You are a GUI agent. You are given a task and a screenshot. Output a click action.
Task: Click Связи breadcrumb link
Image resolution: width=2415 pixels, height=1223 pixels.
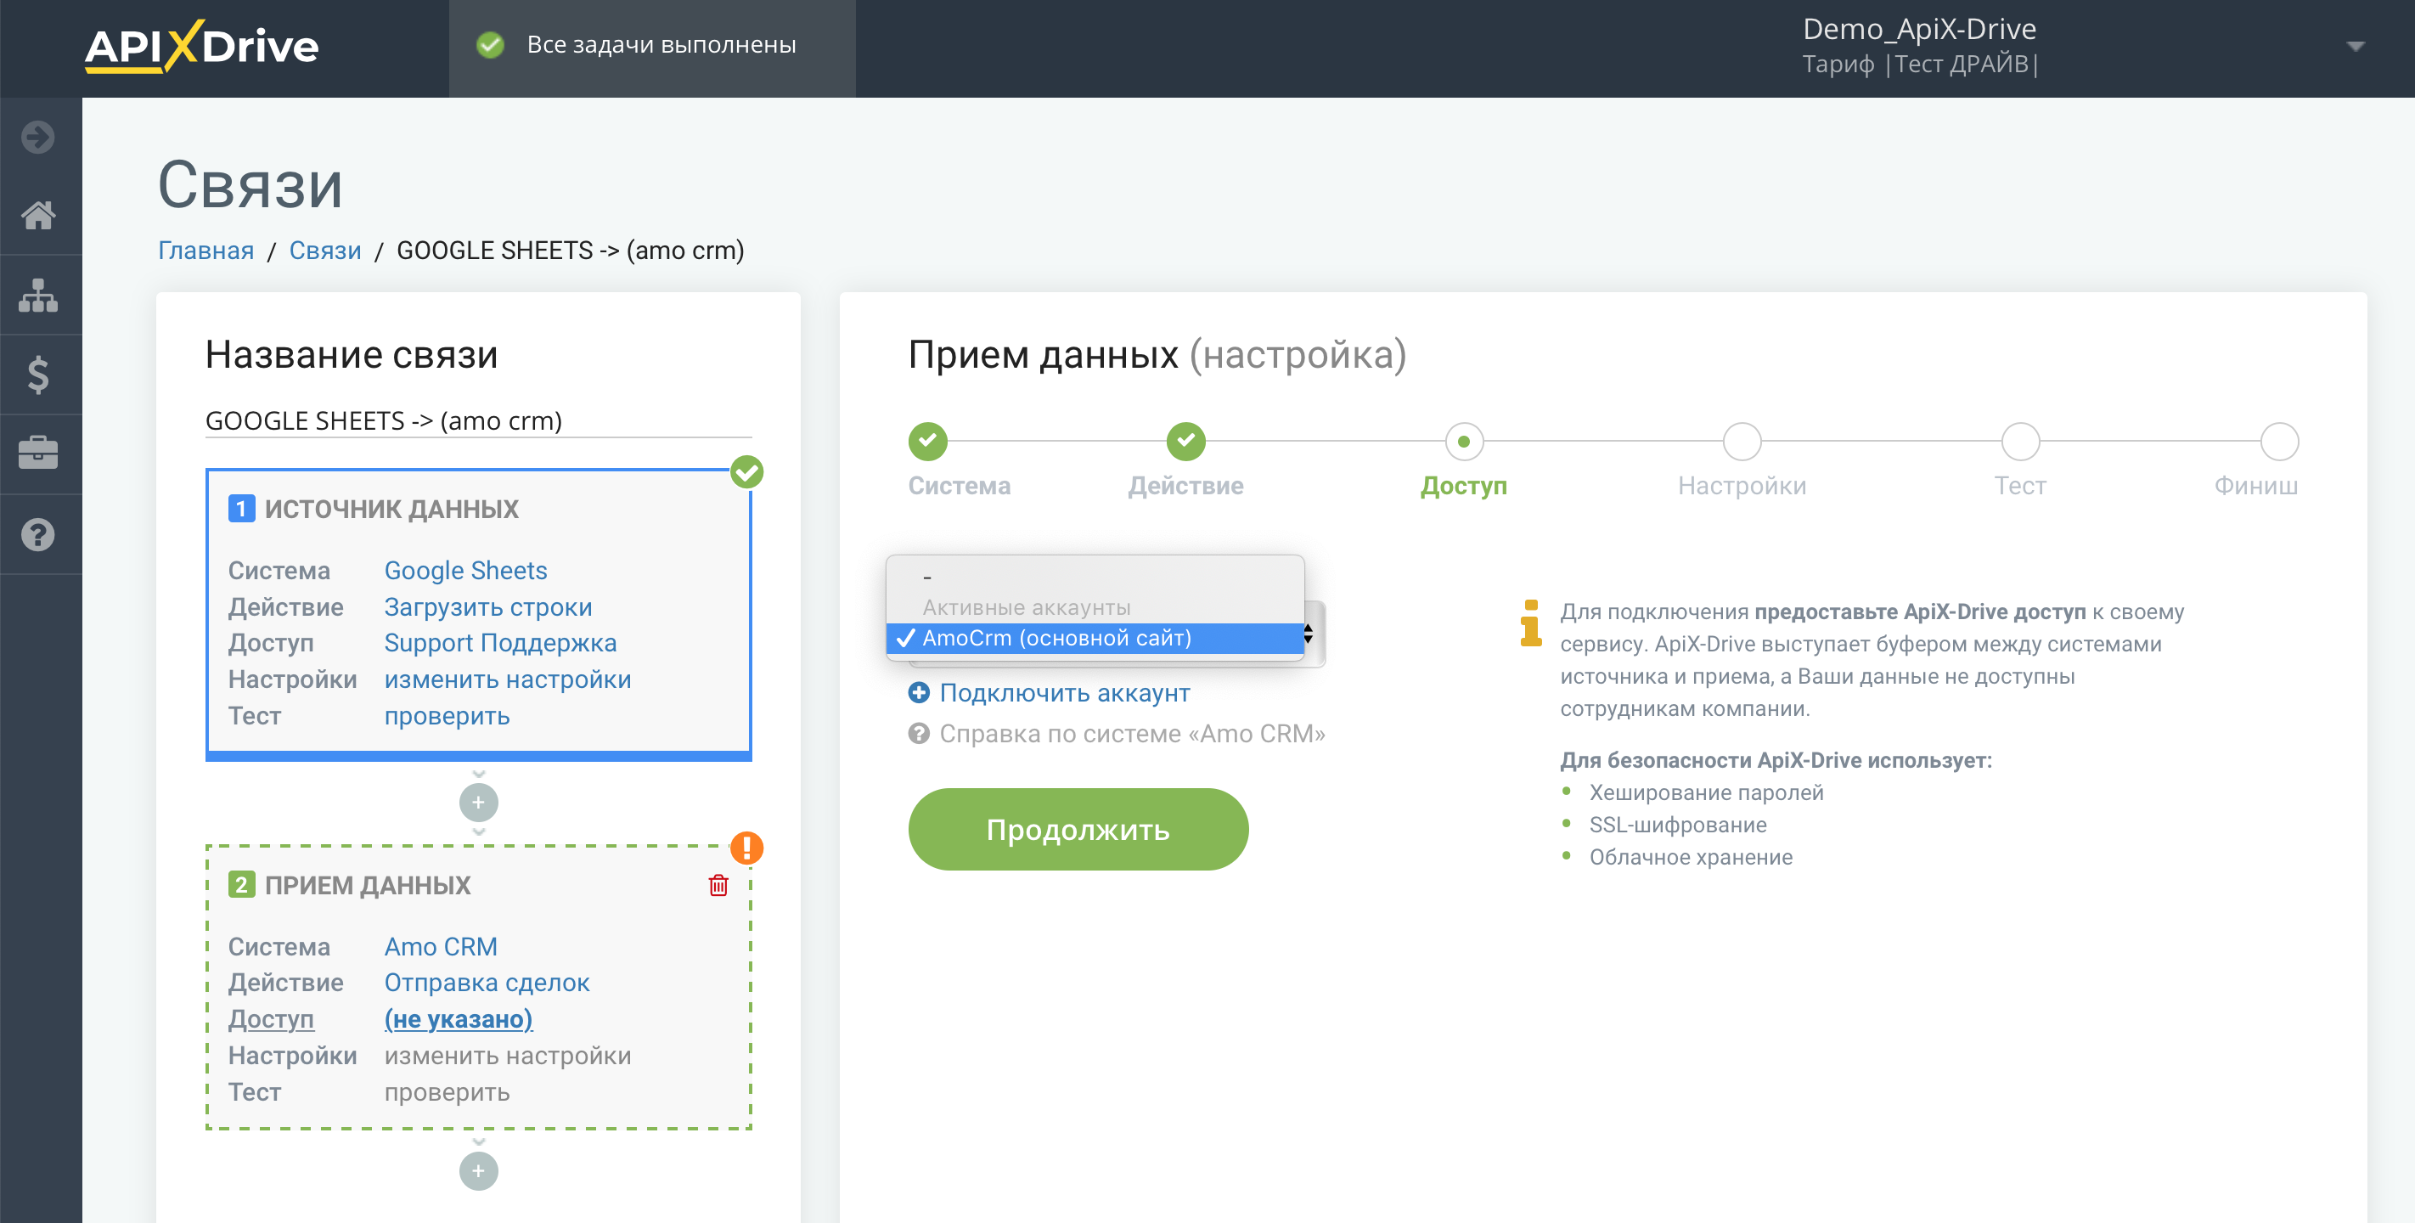point(324,251)
